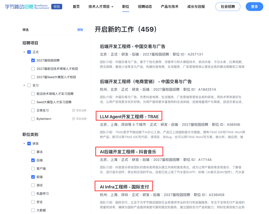Open 成长与回报 nav item
This screenshot has height=214, width=269.
click(x=196, y=7)
